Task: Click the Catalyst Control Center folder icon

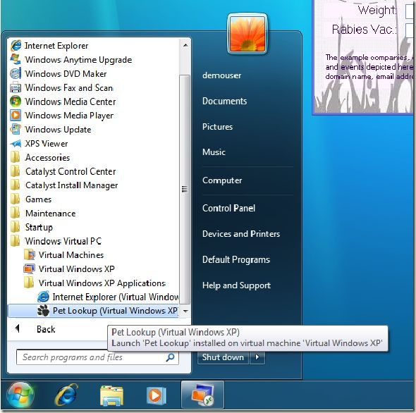Action: (15, 171)
